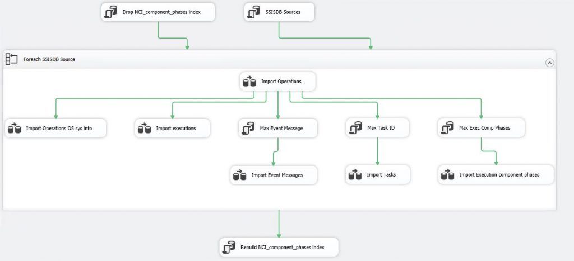
Task: Collapse the Foreach SSISDB Source container
Action: [549, 63]
